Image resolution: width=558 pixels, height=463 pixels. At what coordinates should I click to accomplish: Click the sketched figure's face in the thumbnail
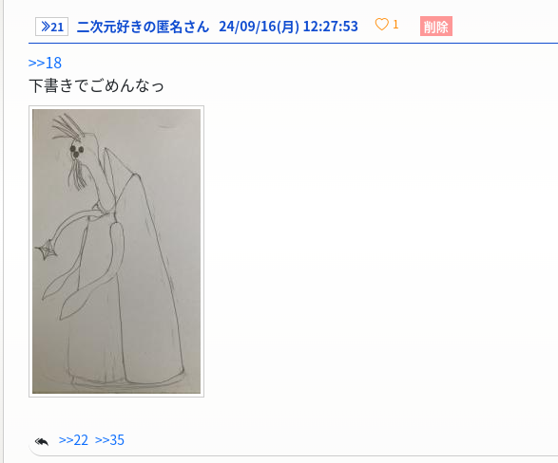click(x=77, y=151)
